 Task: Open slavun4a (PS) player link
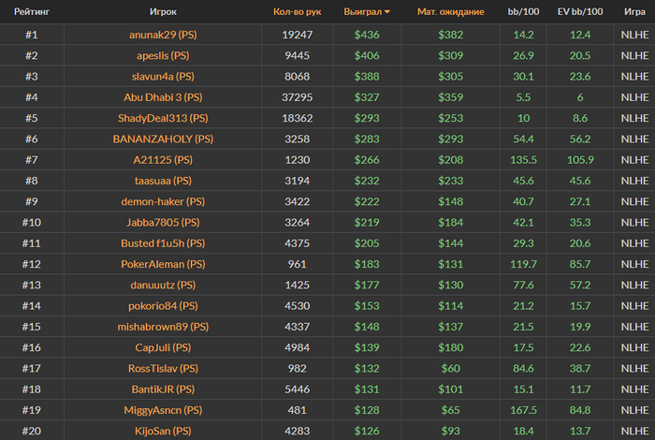click(163, 76)
